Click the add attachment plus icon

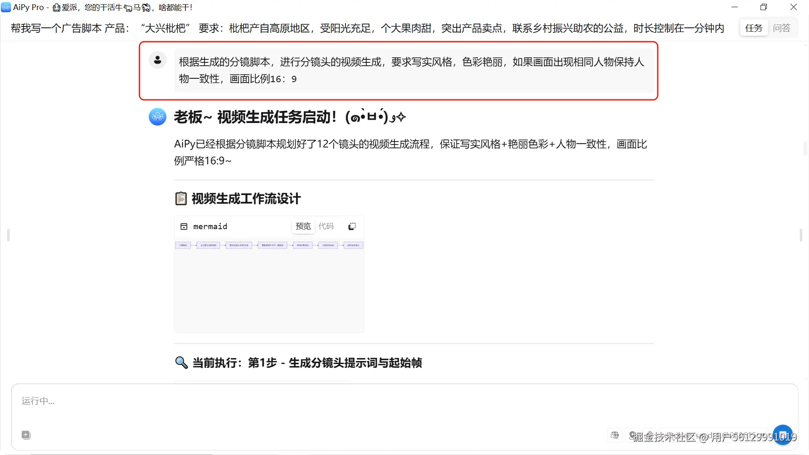pyautogui.click(x=26, y=435)
